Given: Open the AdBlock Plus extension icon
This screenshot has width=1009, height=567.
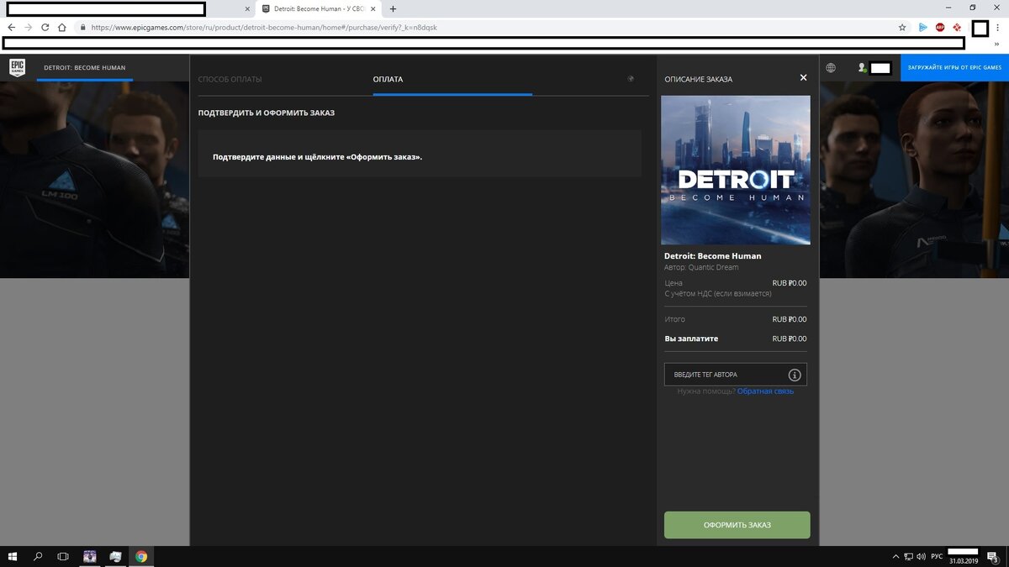Looking at the screenshot, I should pos(940,27).
